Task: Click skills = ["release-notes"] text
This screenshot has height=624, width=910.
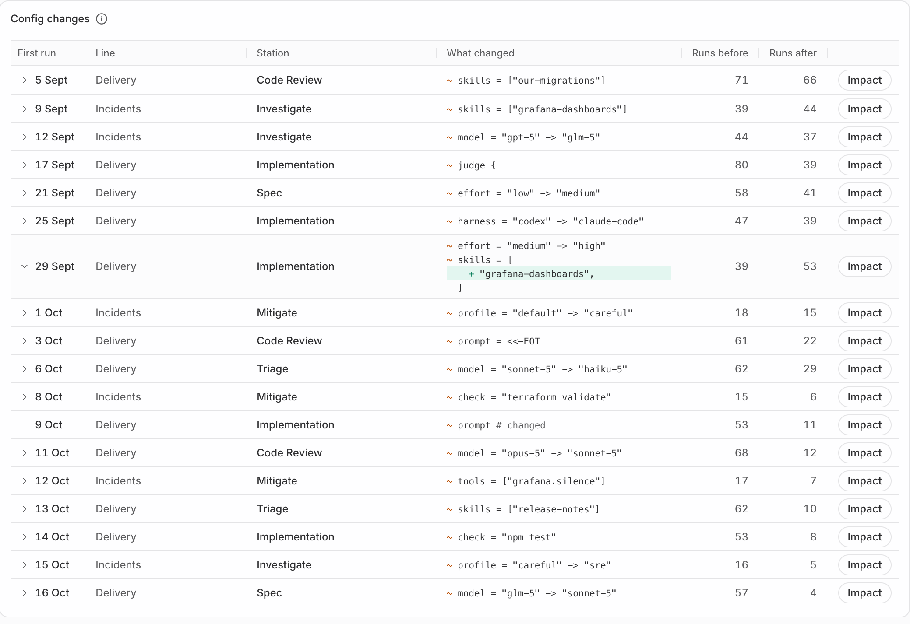Action: coord(529,509)
